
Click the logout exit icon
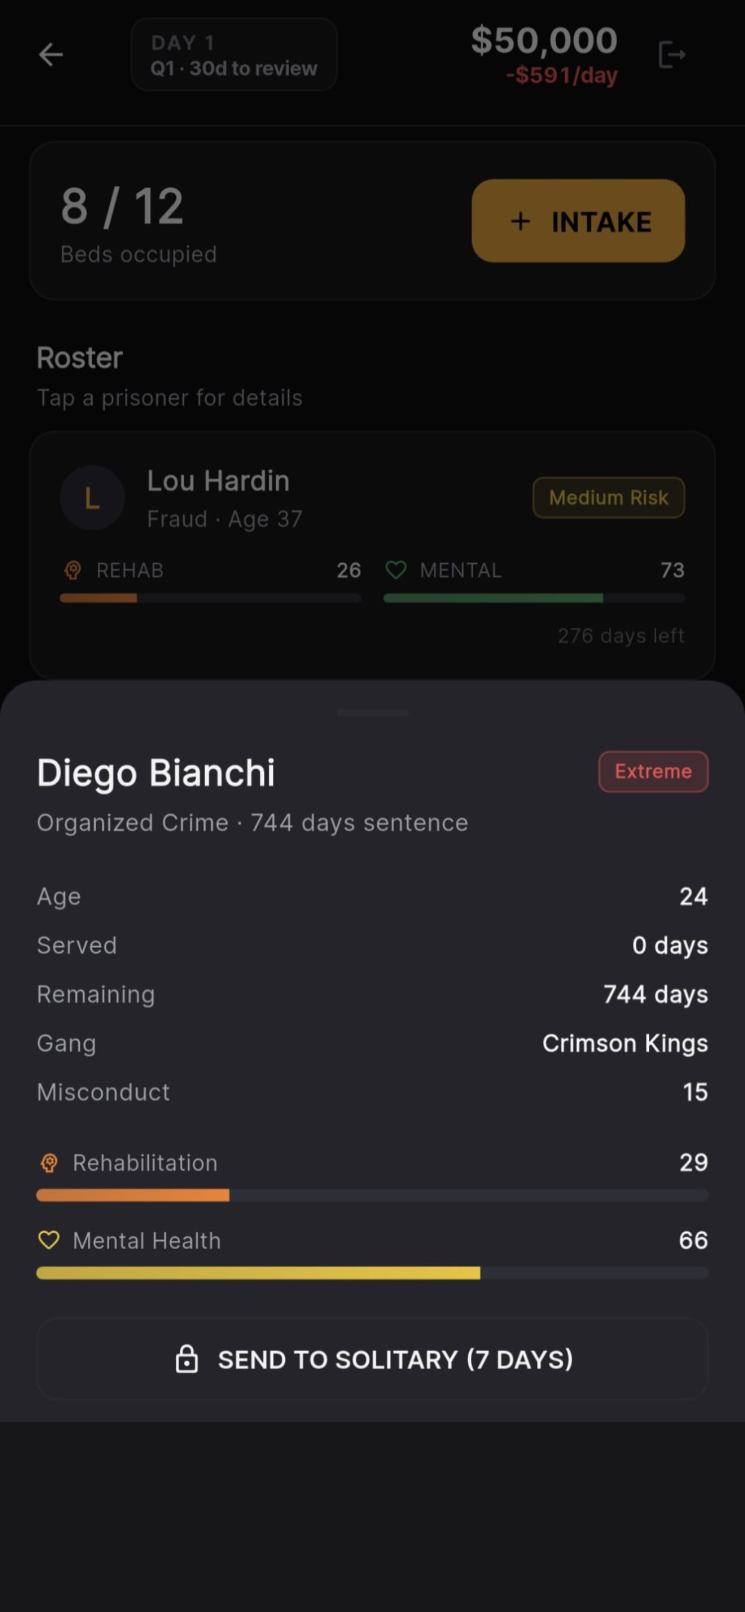672,55
